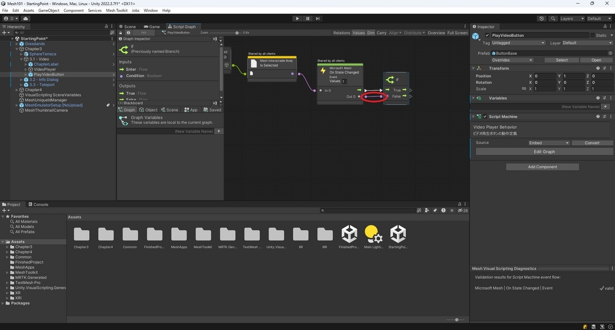Select the Saved variables tab
Screen dimensions: 615x330
pyautogui.click(x=212, y=109)
